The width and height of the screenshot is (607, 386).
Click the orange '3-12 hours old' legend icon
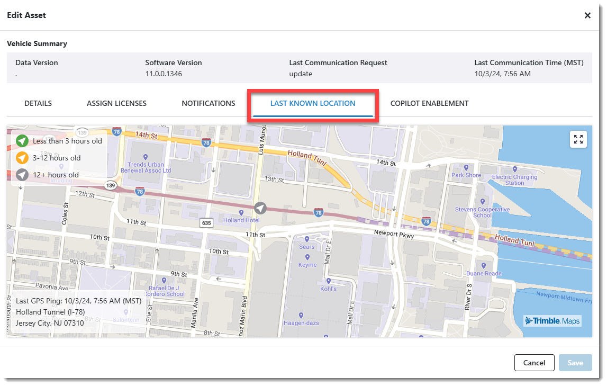tap(22, 158)
